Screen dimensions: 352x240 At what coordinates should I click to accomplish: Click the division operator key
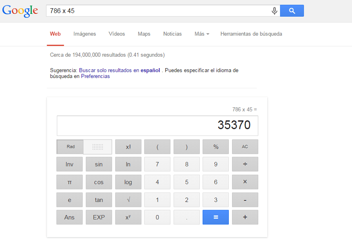[x=245, y=164]
